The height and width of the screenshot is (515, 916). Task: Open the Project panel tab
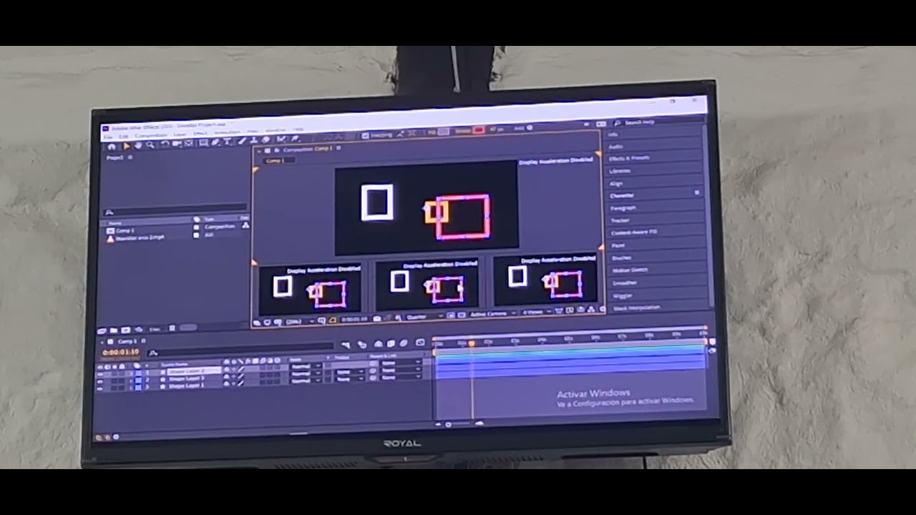point(114,157)
